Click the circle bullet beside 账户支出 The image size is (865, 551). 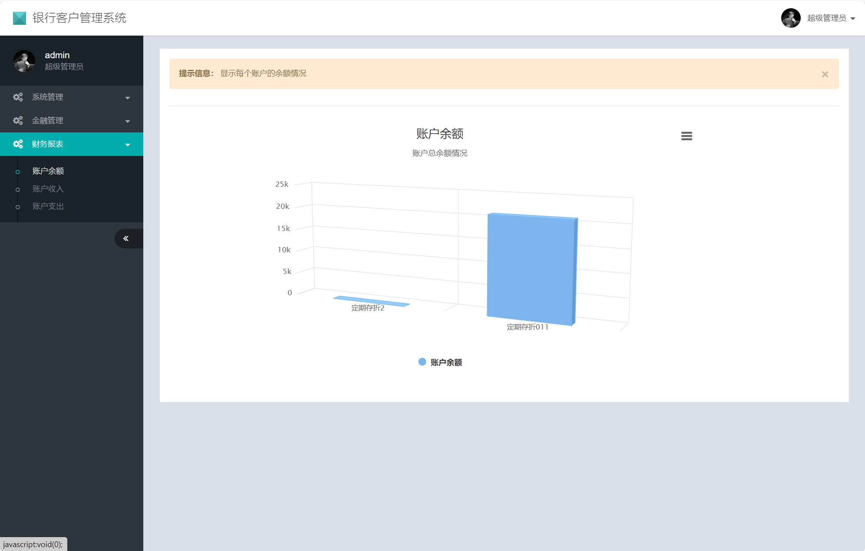pos(18,206)
